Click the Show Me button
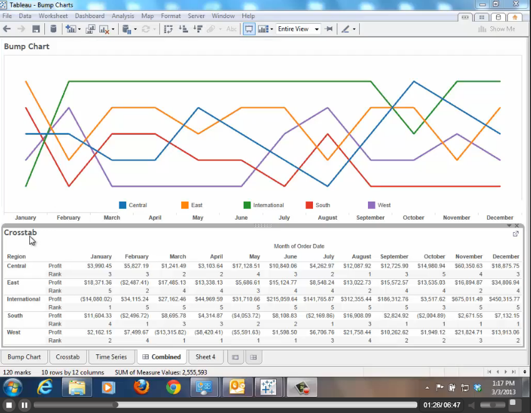531x413 pixels. [x=497, y=29]
